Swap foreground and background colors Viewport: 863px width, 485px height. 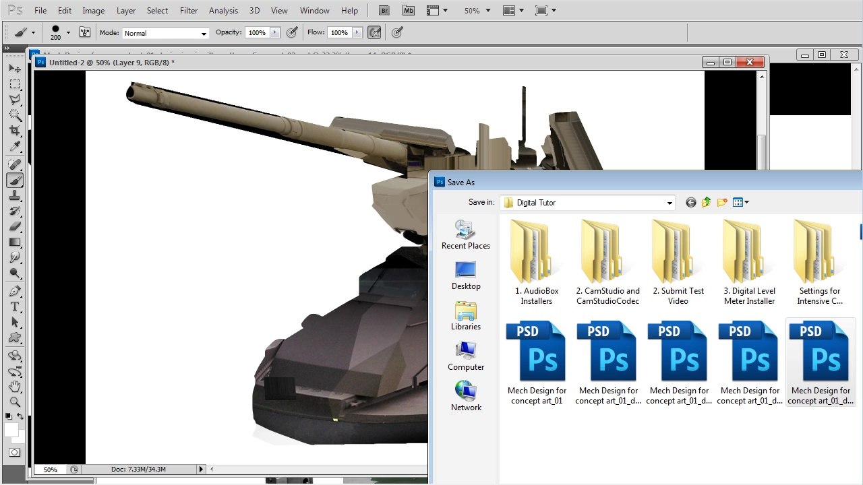(22, 418)
